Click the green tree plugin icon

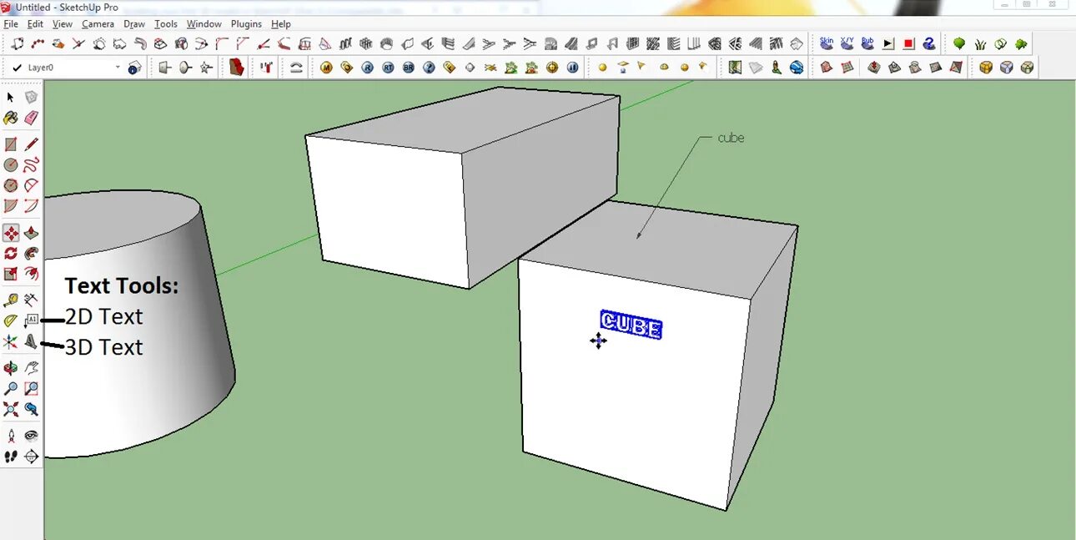tap(959, 43)
